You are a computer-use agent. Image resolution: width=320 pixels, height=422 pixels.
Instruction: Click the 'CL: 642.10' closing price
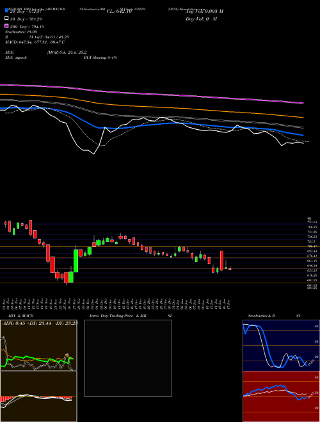coord(119,12)
